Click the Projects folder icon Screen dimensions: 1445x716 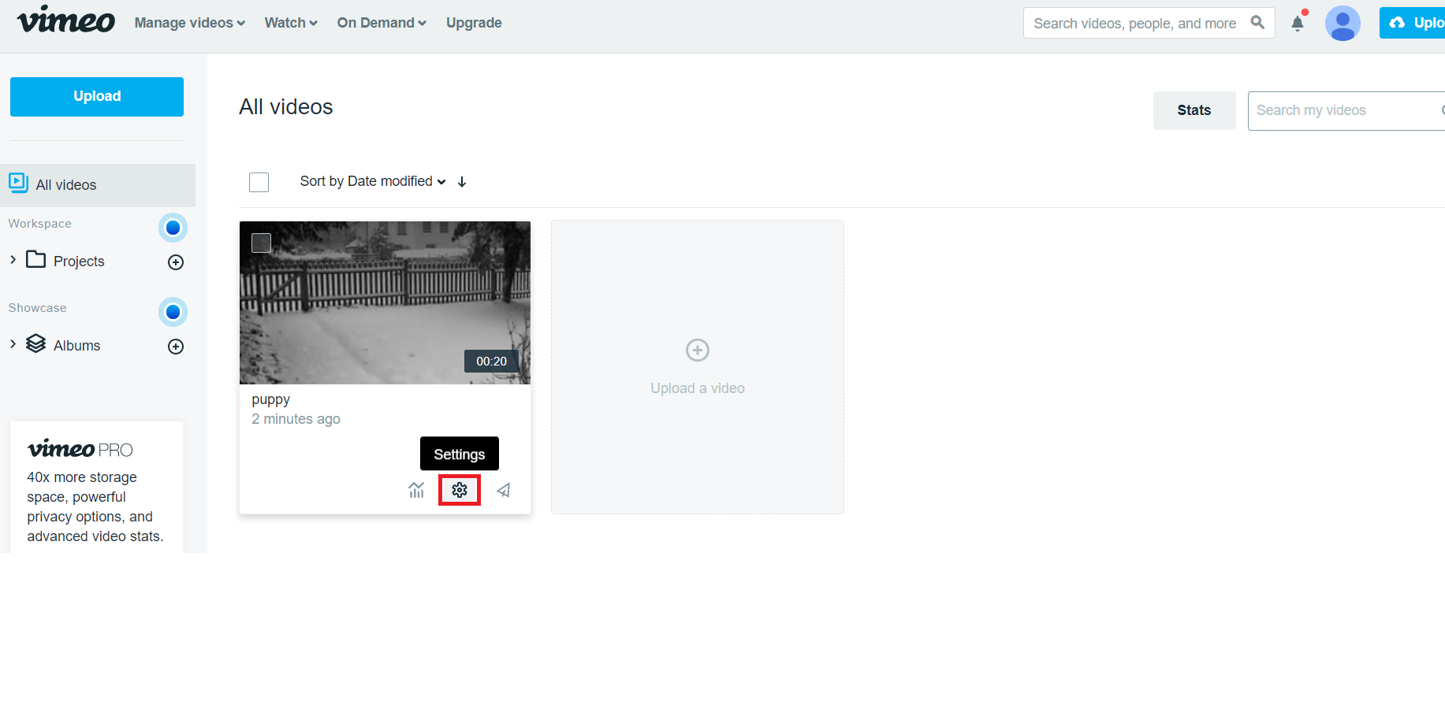(x=35, y=259)
